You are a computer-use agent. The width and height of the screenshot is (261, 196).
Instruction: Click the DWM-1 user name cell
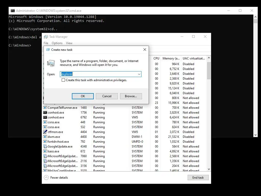pyautogui.click(x=137, y=137)
